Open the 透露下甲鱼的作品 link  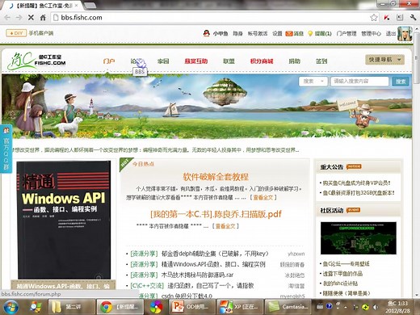(x=342, y=274)
